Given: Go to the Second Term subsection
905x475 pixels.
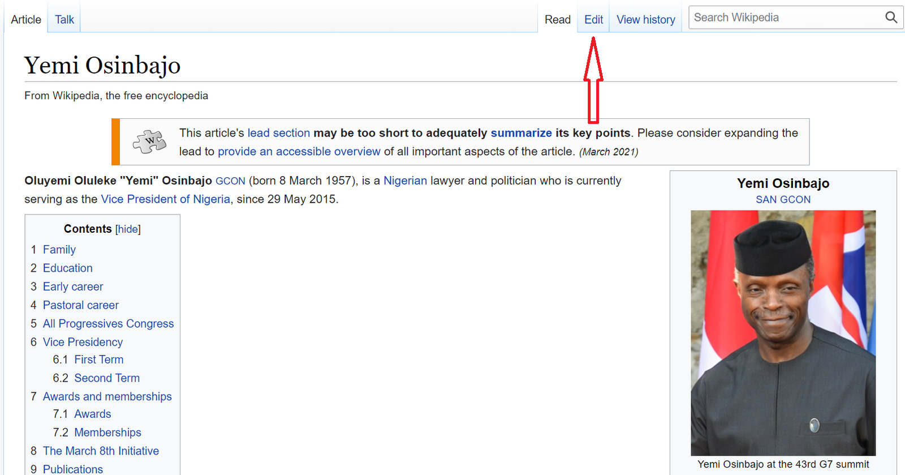Looking at the screenshot, I should (107, 378).
